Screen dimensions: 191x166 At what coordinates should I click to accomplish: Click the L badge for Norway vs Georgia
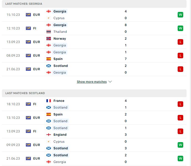coord(180,42)
